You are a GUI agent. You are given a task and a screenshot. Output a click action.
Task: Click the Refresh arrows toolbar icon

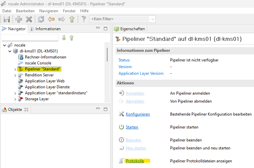(41, 19)
